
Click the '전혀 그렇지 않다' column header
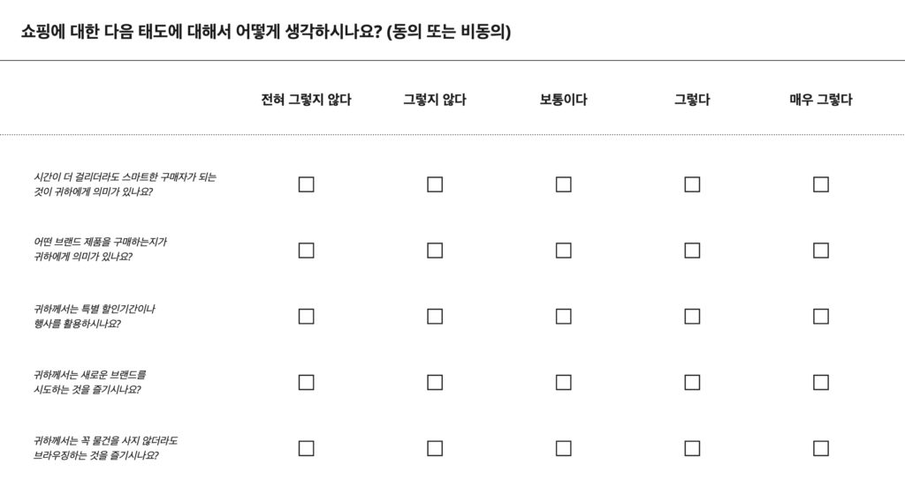[x=306, y=100]
